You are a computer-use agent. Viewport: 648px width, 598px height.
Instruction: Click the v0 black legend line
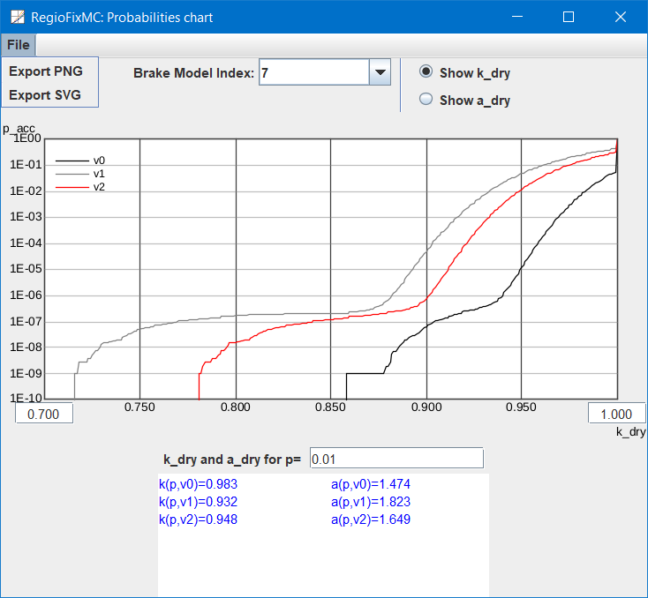coord(72,161)
